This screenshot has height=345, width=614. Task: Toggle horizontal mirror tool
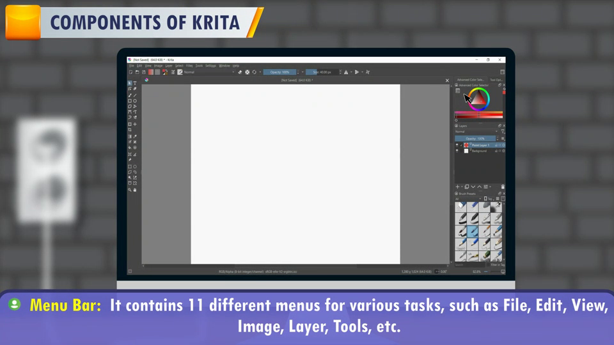[x=346, y=72]
